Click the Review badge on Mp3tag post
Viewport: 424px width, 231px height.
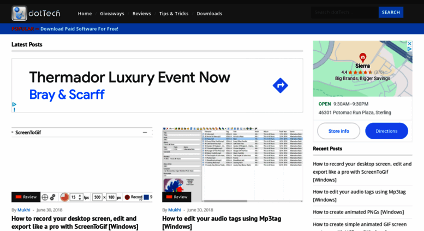coord(177,197)
